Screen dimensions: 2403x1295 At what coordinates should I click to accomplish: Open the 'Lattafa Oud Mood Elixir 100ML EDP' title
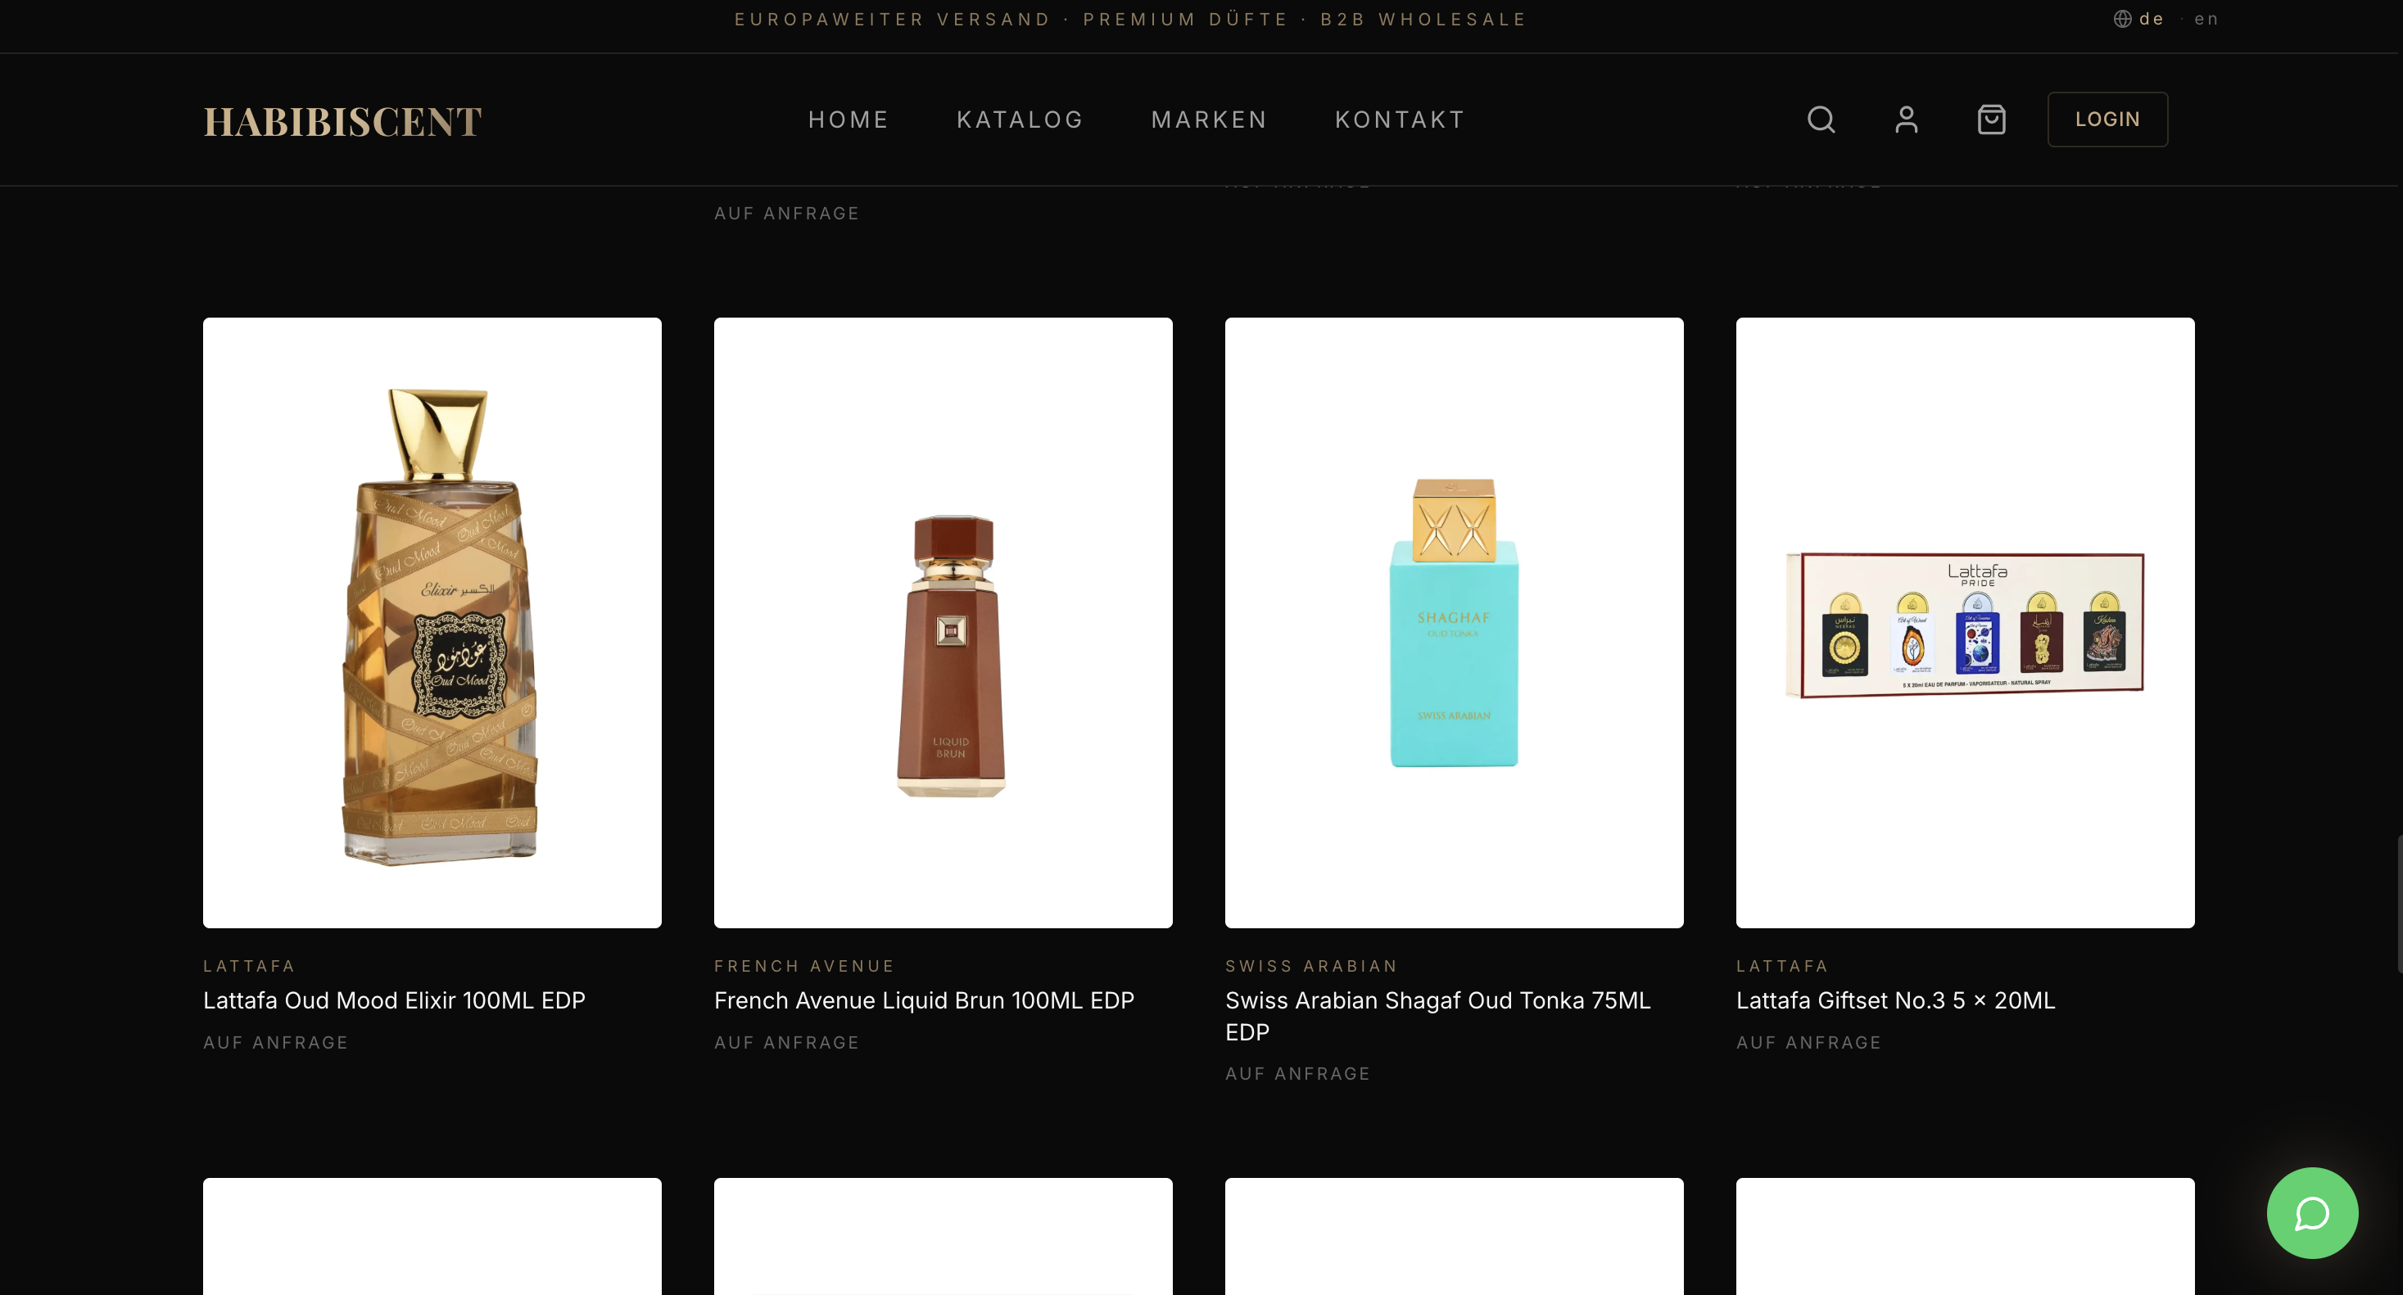[x=394, y=1000]
